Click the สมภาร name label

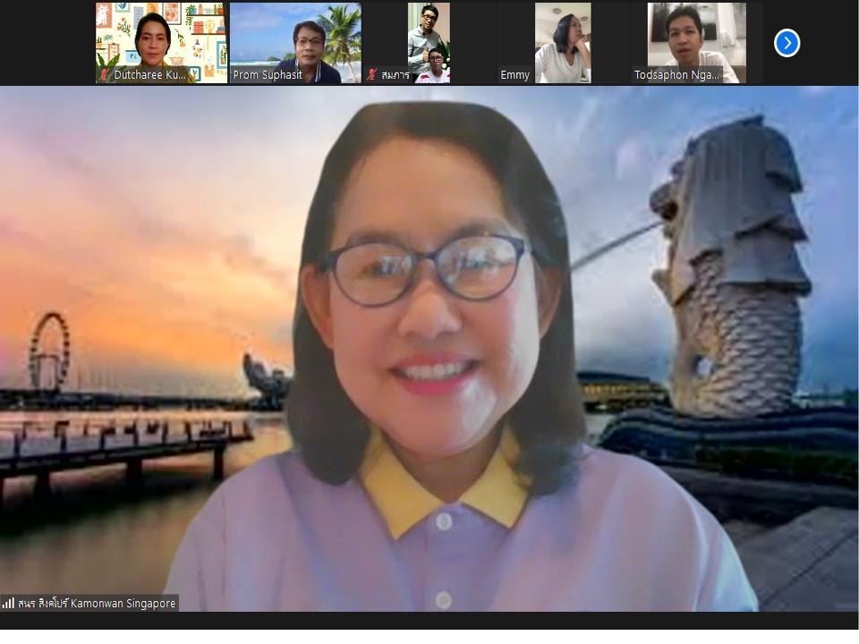pyautogui.click(x=395, y=75)
